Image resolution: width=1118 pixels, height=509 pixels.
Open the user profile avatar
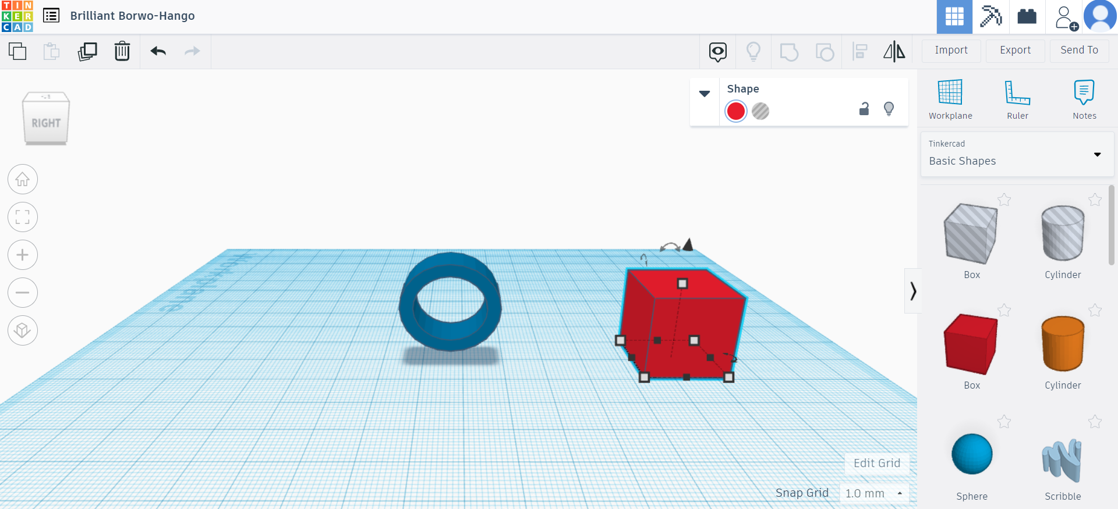(x=1100, y=16)
